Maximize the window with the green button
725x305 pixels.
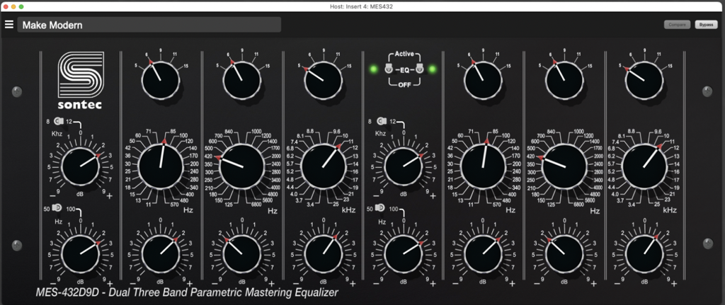tap(21, 6)
